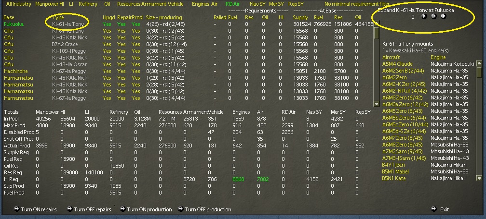Click the base list scrollbar thumb

(x=377, y=33)
